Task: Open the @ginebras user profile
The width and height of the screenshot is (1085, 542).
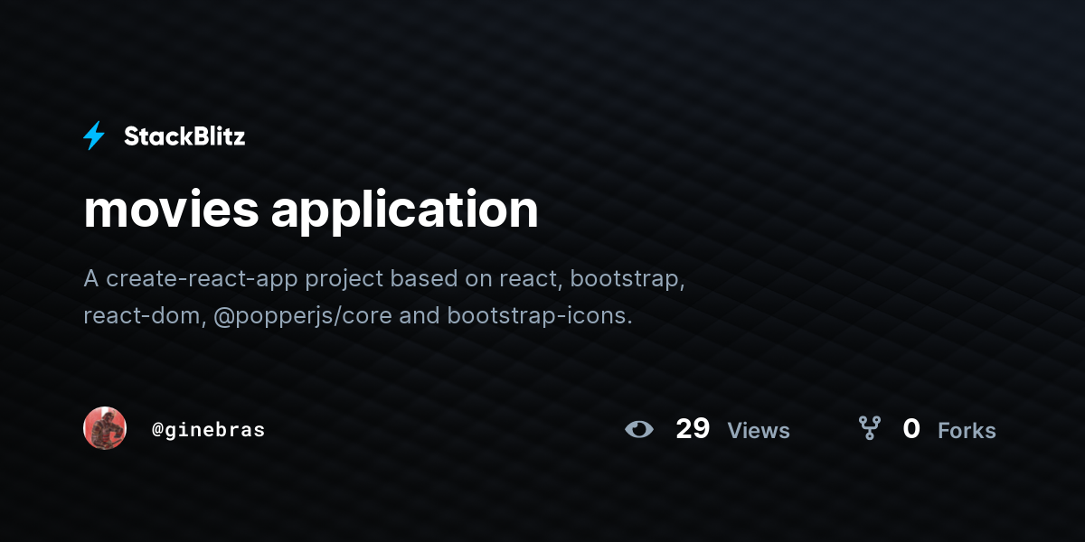Action: pyautogui.click(x=208, y=429)
